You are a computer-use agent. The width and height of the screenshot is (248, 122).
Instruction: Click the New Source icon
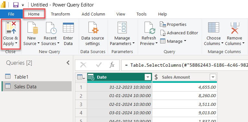pos(33,28)
